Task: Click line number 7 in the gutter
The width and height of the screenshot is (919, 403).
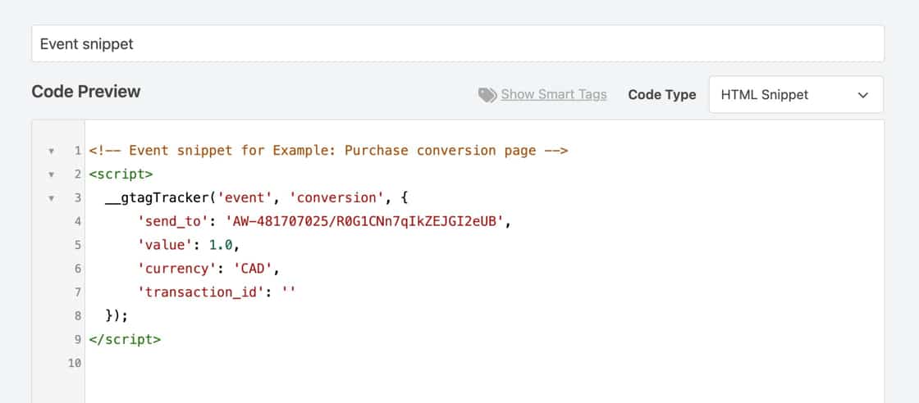Action: click(77, 292)
